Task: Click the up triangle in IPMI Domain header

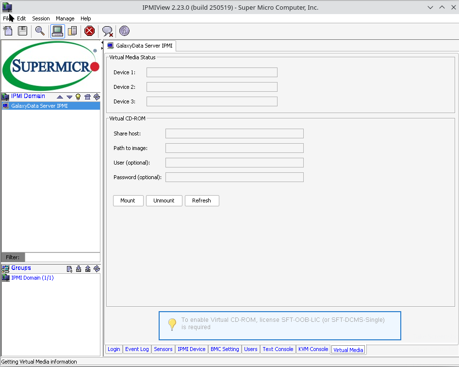Action: 60,97
